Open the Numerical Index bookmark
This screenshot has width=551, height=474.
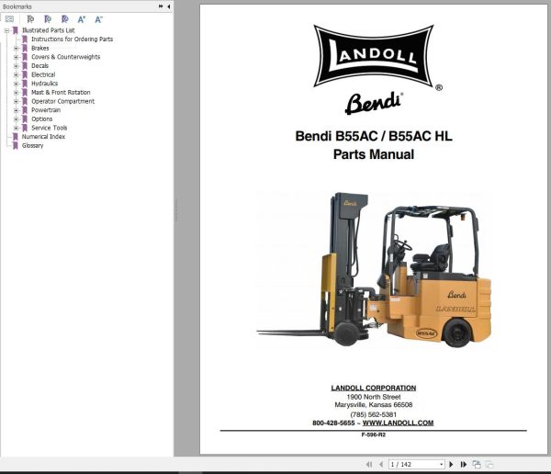43,137
